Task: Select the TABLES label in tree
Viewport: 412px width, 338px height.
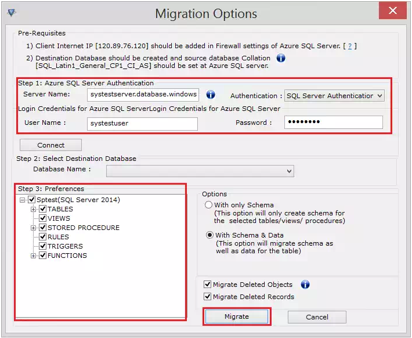Action: [60, 209]
